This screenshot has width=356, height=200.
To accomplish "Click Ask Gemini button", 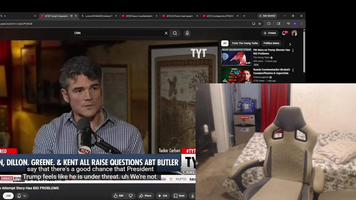I will [x=267, y=16].
